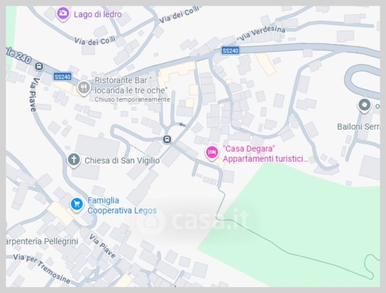This screenshot has height=293, width=386.
Task: Click the Famiglia Cooperativa shopping cart pin
Action: click(76, 205)
